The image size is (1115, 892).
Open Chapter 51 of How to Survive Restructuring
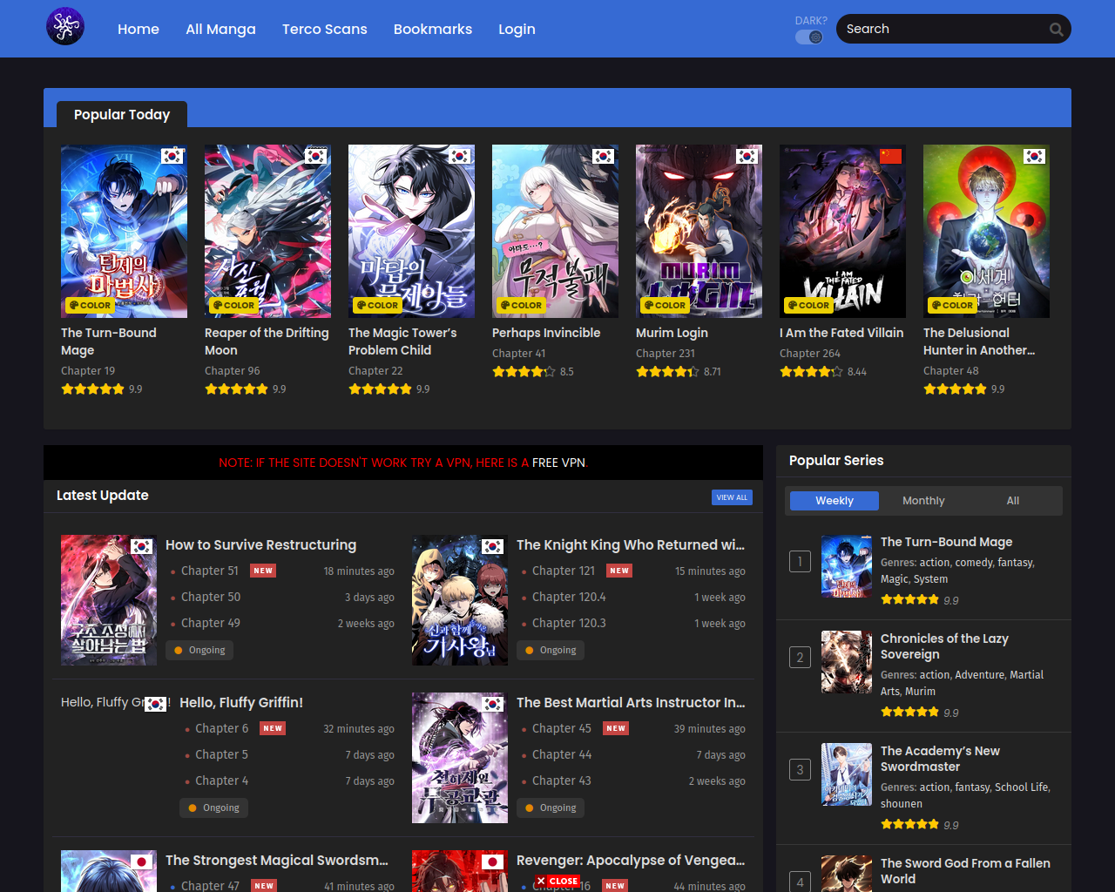[210, 571]
